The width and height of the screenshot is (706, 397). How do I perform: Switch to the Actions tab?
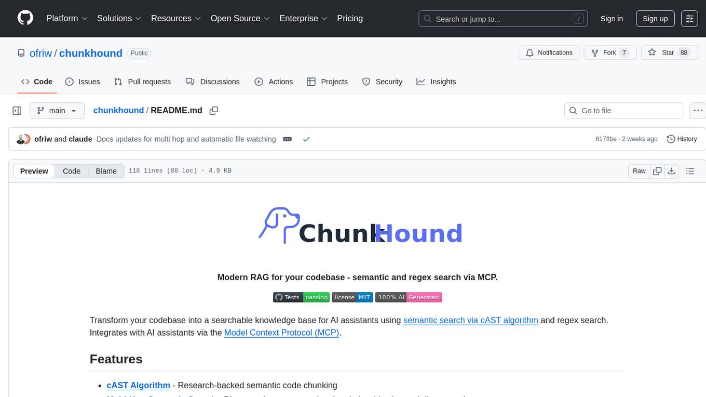click(x=274, y=82)
